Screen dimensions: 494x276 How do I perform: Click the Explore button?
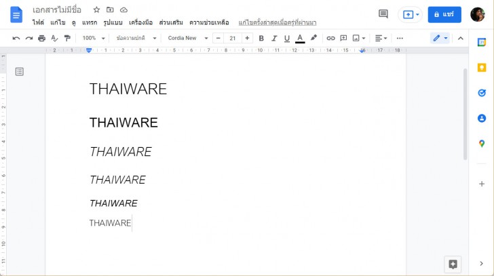453,264
